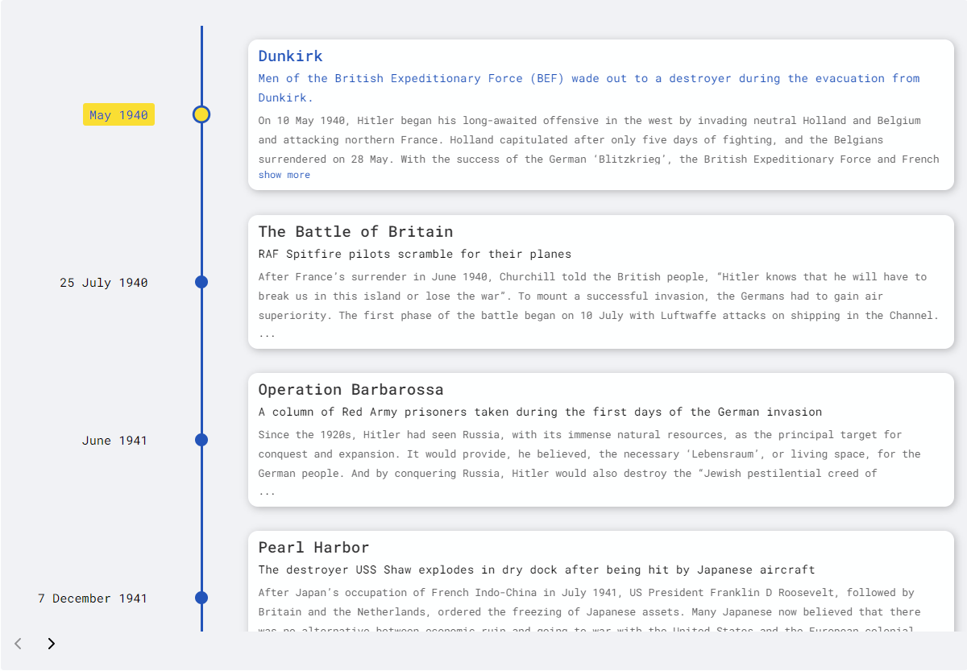Viewport: 967px width, 671px height.
Task: Click the 25 July 1940 date label
Action: pos(104,283)
